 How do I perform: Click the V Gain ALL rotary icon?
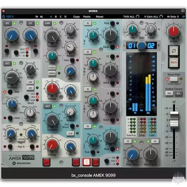(x=161, y=16)
